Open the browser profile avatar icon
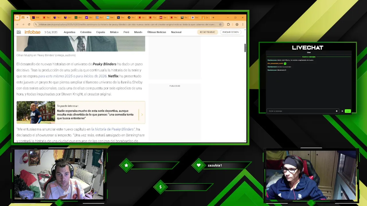This screenshot has width=367, height=206. point(237,24)
